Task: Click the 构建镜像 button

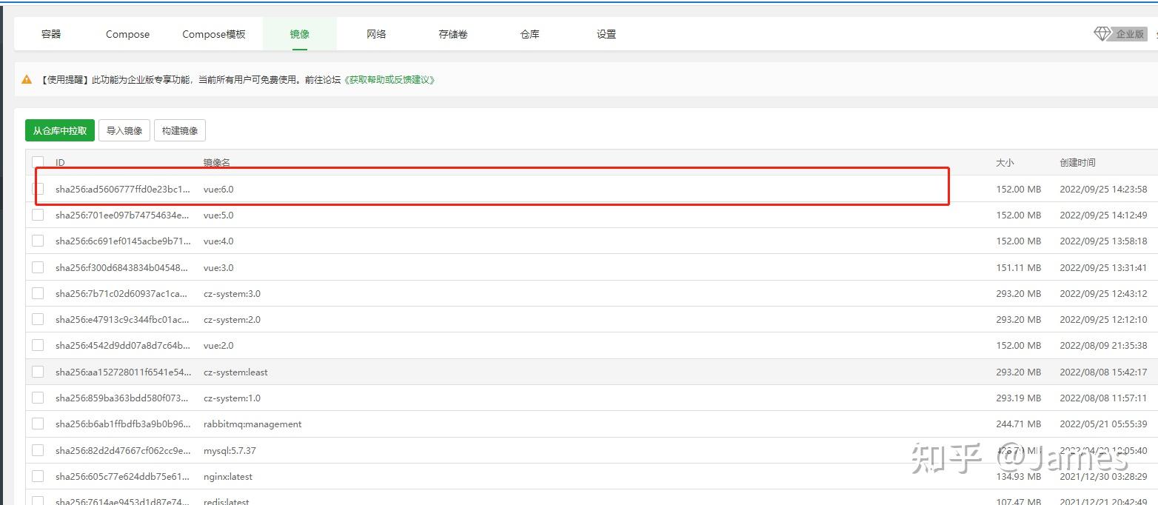Action: click(x=179, y=130)
